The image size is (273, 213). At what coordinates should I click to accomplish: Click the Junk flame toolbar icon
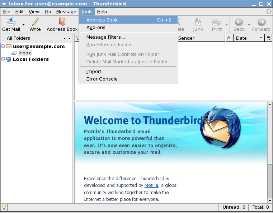[198, 22]
